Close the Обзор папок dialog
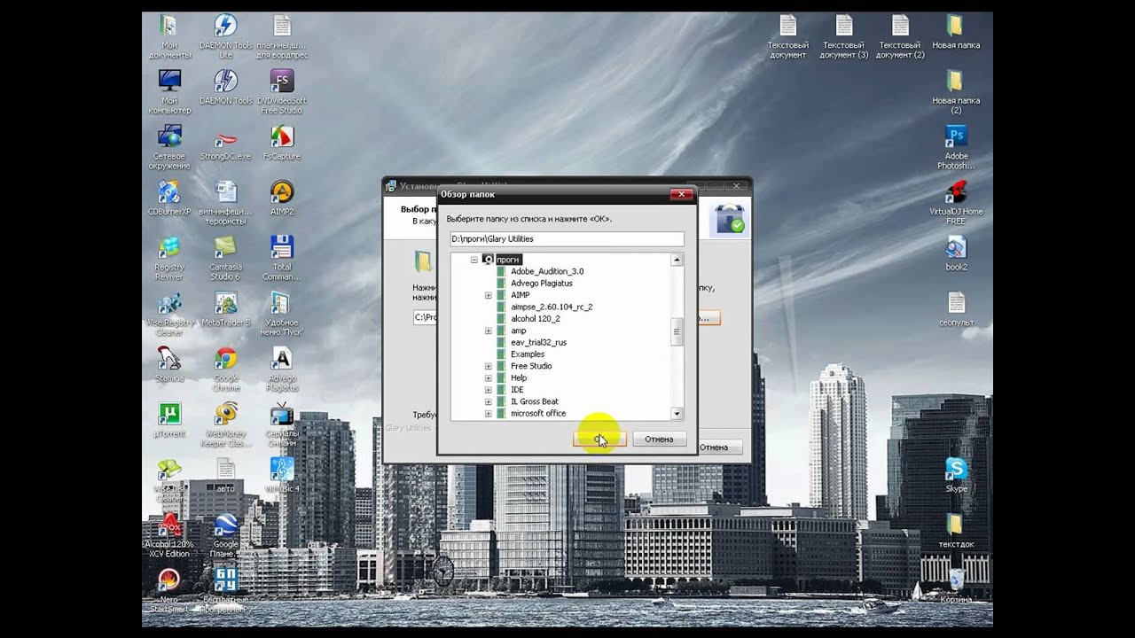 click(681, 193)
